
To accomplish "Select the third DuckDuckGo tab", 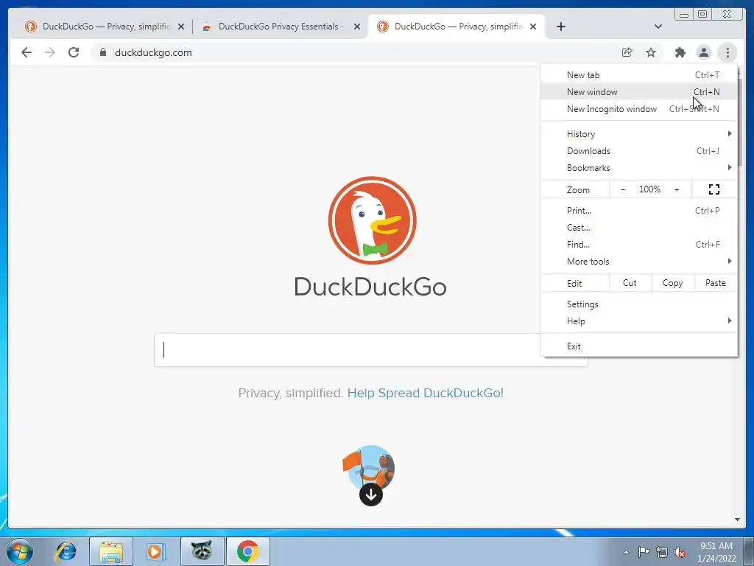I will coord(457,27).
